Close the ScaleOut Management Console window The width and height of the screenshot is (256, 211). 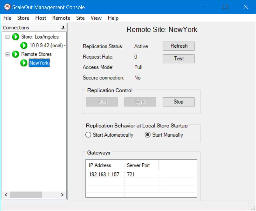pyautogui.click(x=246, y=7)
